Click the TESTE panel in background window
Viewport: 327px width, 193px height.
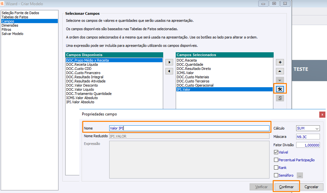point(310,71)
